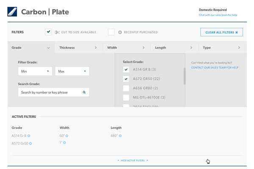Remove the A572 Gr50 active filter
This screenshot has width=254, height=169.
(x=30, y=143)
